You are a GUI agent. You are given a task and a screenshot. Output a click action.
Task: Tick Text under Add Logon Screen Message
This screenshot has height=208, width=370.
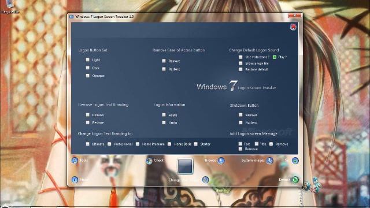240,144
